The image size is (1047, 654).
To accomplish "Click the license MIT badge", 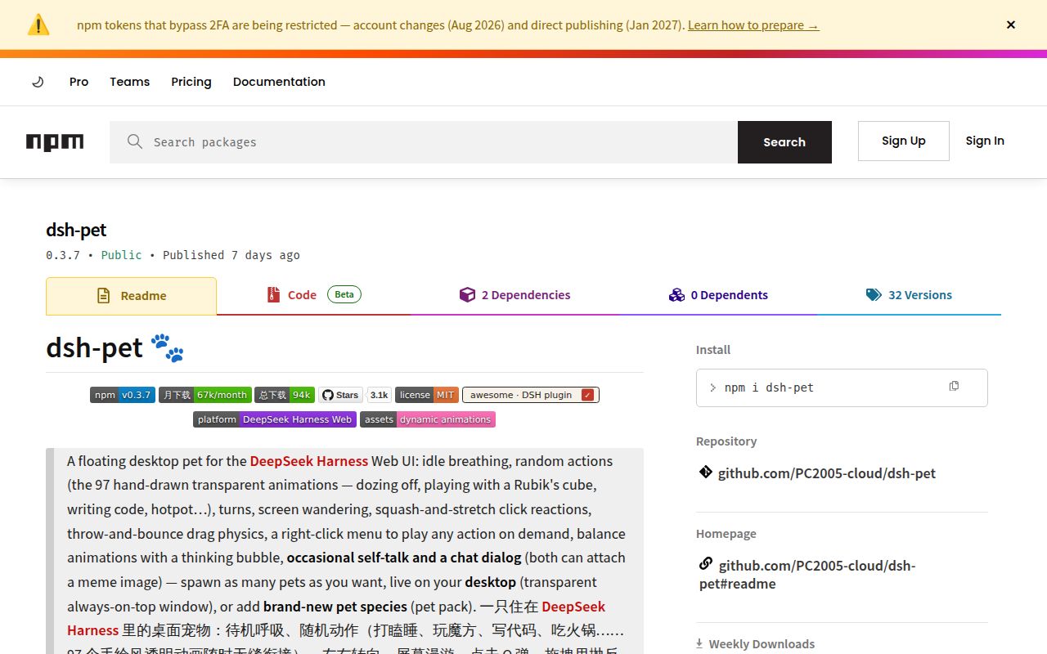I will [x=427, y=395].
